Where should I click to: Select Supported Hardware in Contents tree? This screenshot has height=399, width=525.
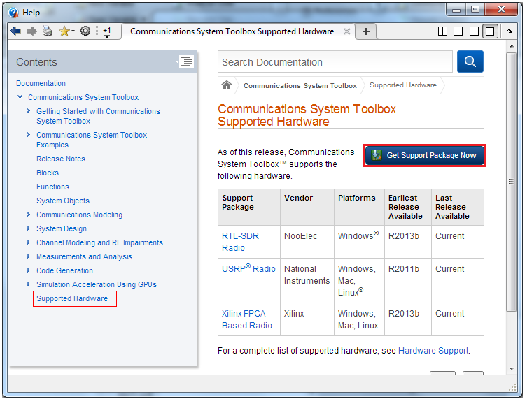point(72,298)
